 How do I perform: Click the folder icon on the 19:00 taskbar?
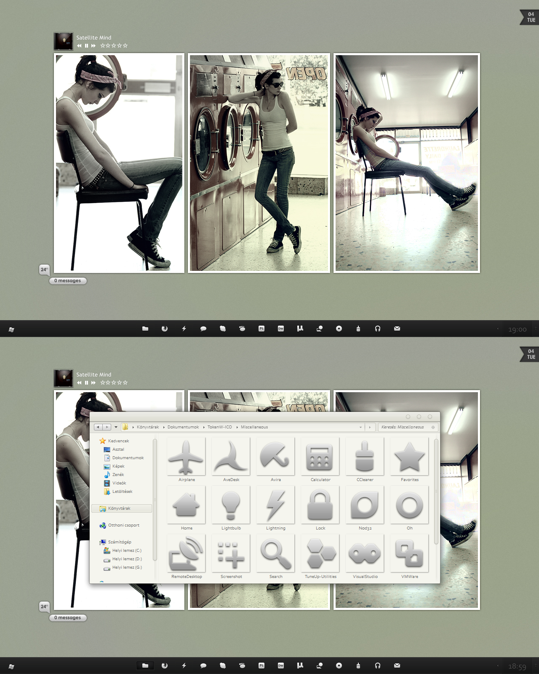[145, 329]
